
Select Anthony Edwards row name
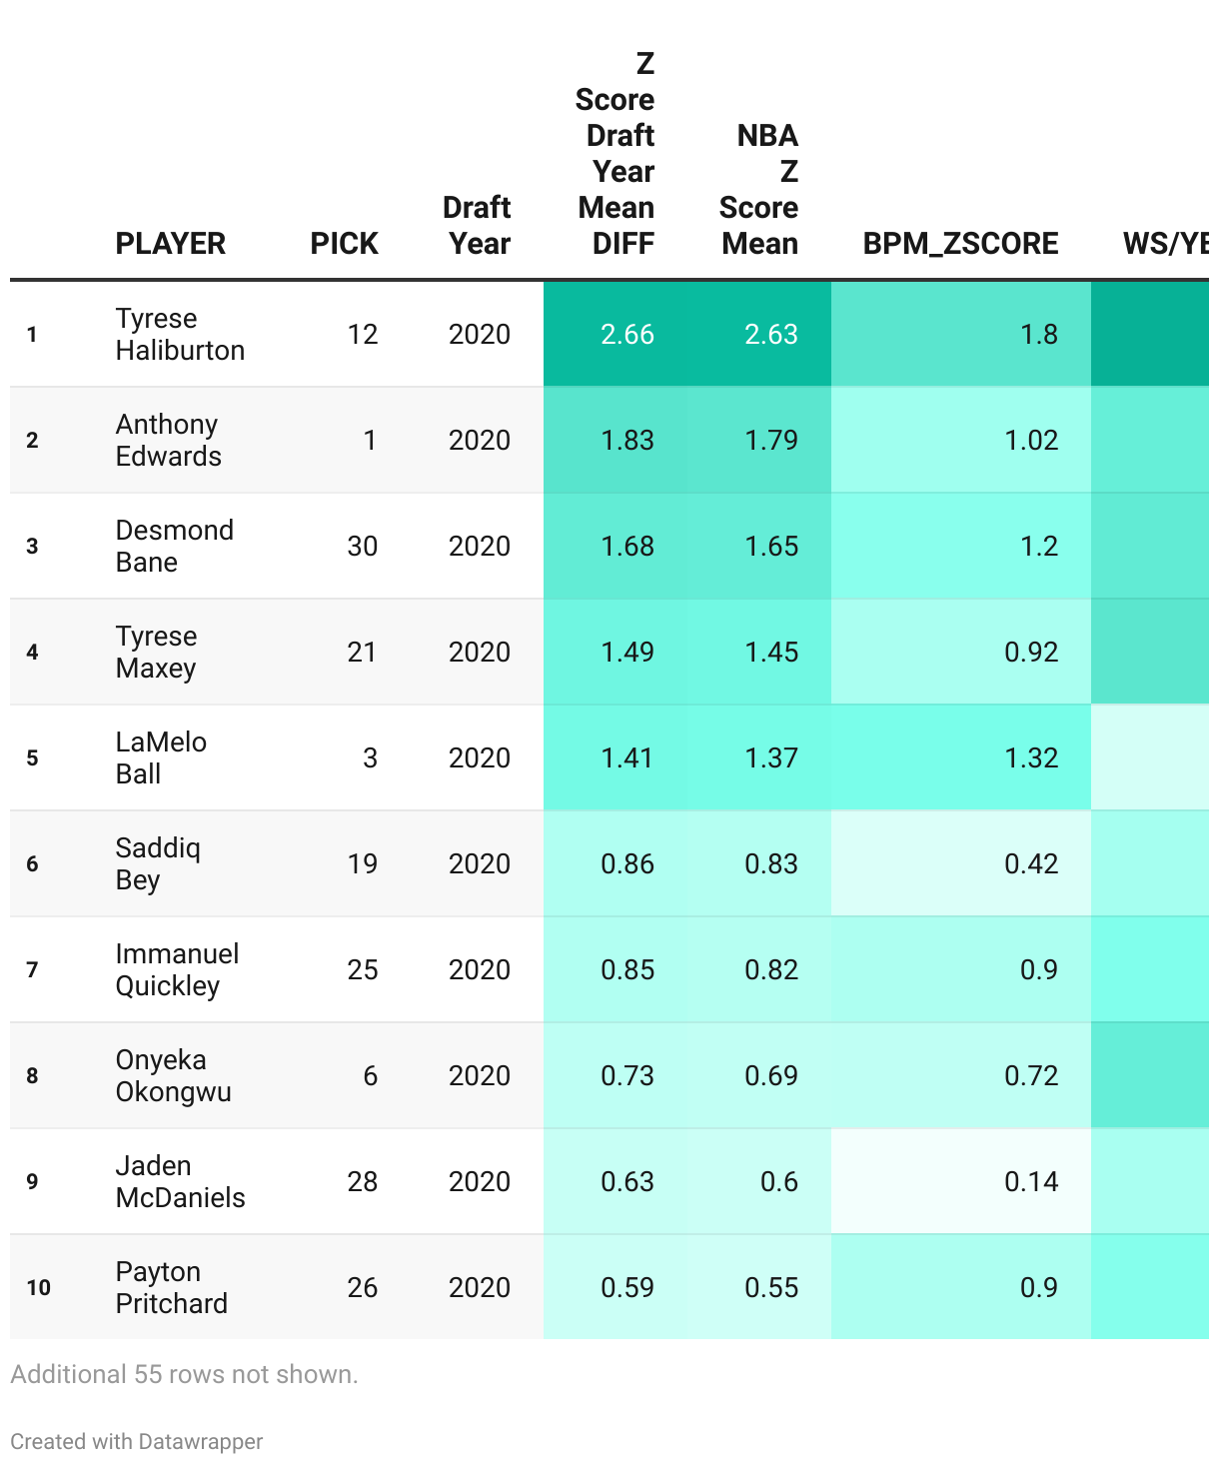point(169,440)
